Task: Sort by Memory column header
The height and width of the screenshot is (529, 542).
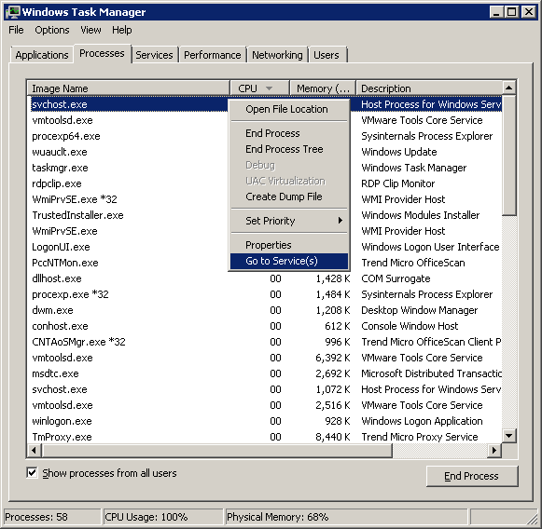Action: [x=323, y=88]
